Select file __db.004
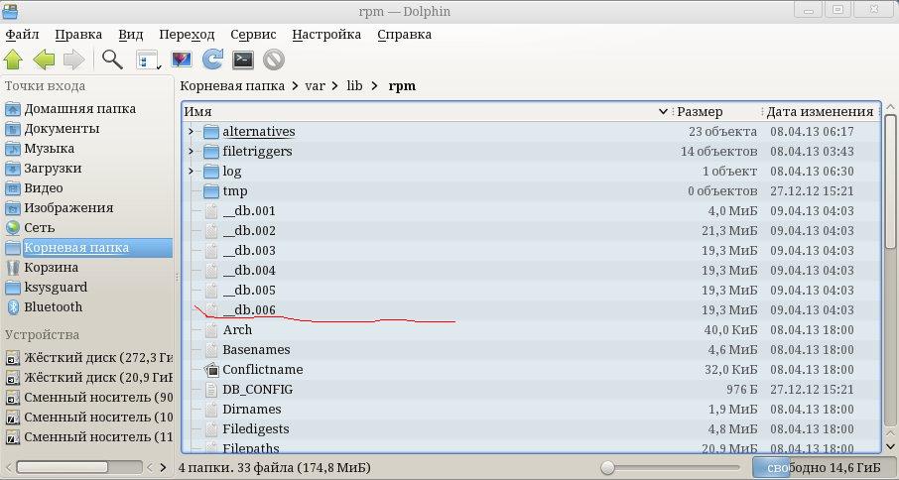899x480 pixels. point(249,271)
